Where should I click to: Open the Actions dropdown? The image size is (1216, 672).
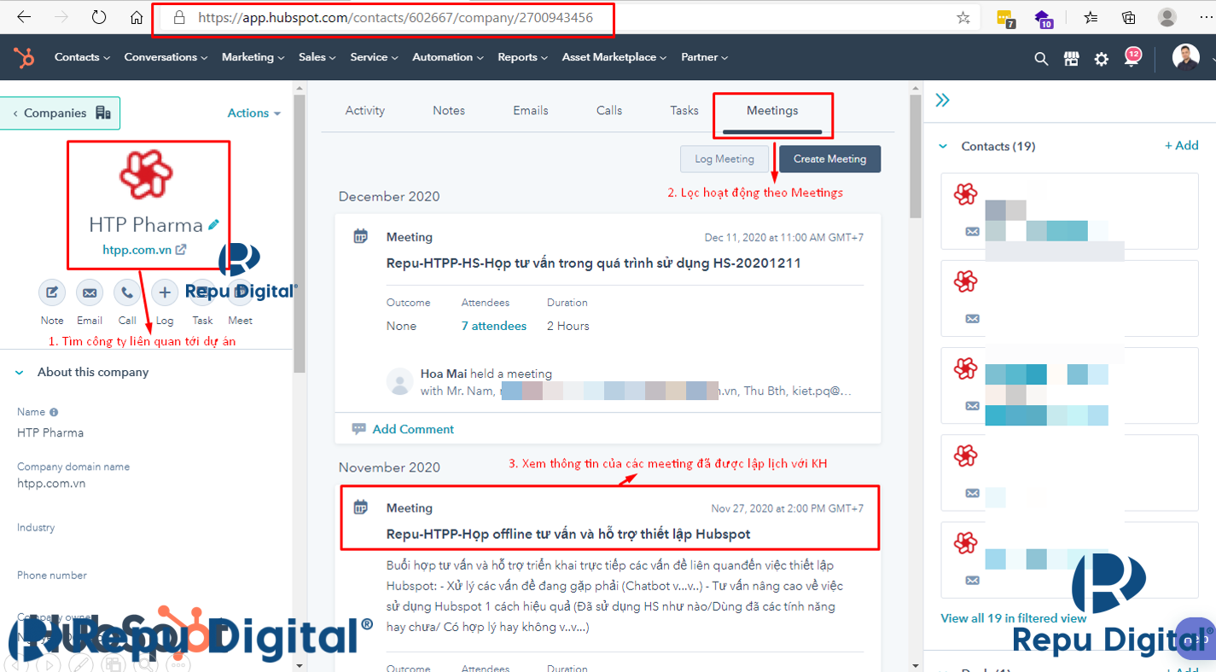click(x=253, y=113)
